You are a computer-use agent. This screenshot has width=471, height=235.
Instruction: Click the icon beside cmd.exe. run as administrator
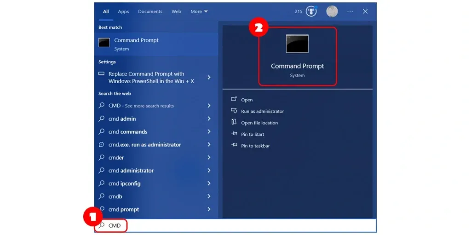[x=102, y=145]
